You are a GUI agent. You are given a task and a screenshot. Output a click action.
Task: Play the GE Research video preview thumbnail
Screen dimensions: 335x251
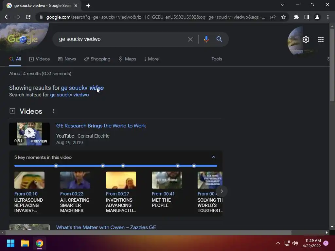pos(29,134)
